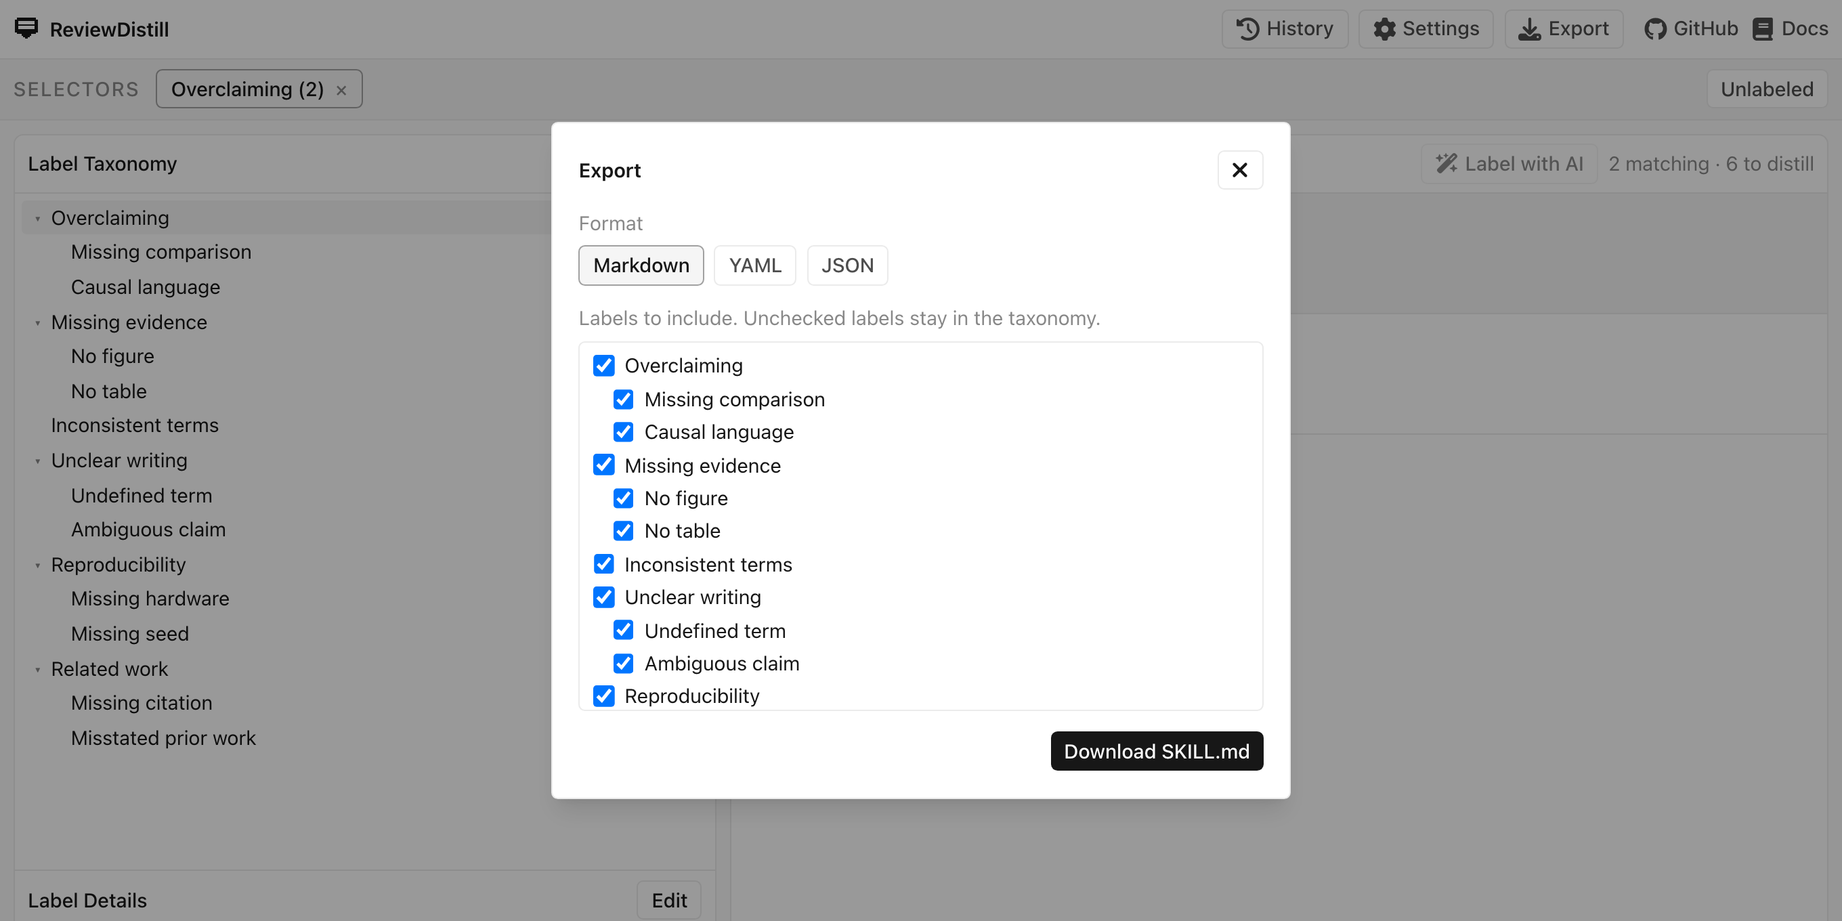Toggle the Ambiguous claim checkbox
Viewport: 1842px width, 921px height.
click(624, 664)
